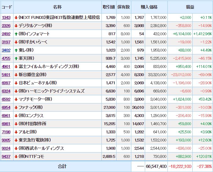Click the red down arrow beside (株)西武ホールディングス
213x172 pixels.
pyautogui.click(x=16, y=148)
